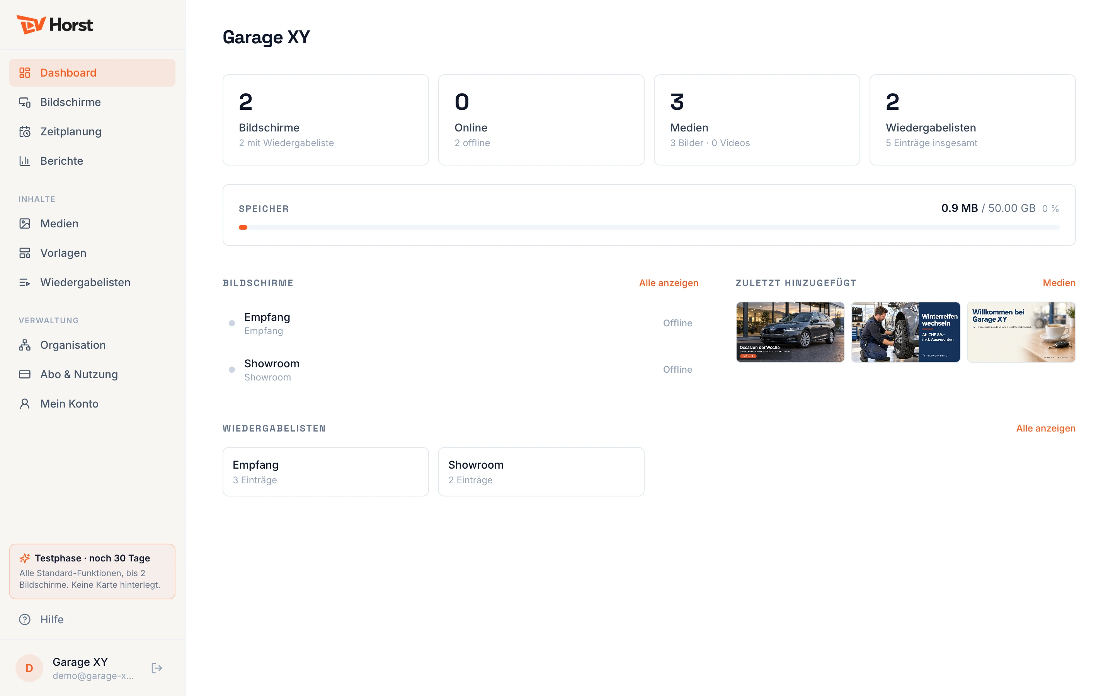Click the logout arrow icon
The width and height of the screenshot is (1113, 696).
(157, 668)
